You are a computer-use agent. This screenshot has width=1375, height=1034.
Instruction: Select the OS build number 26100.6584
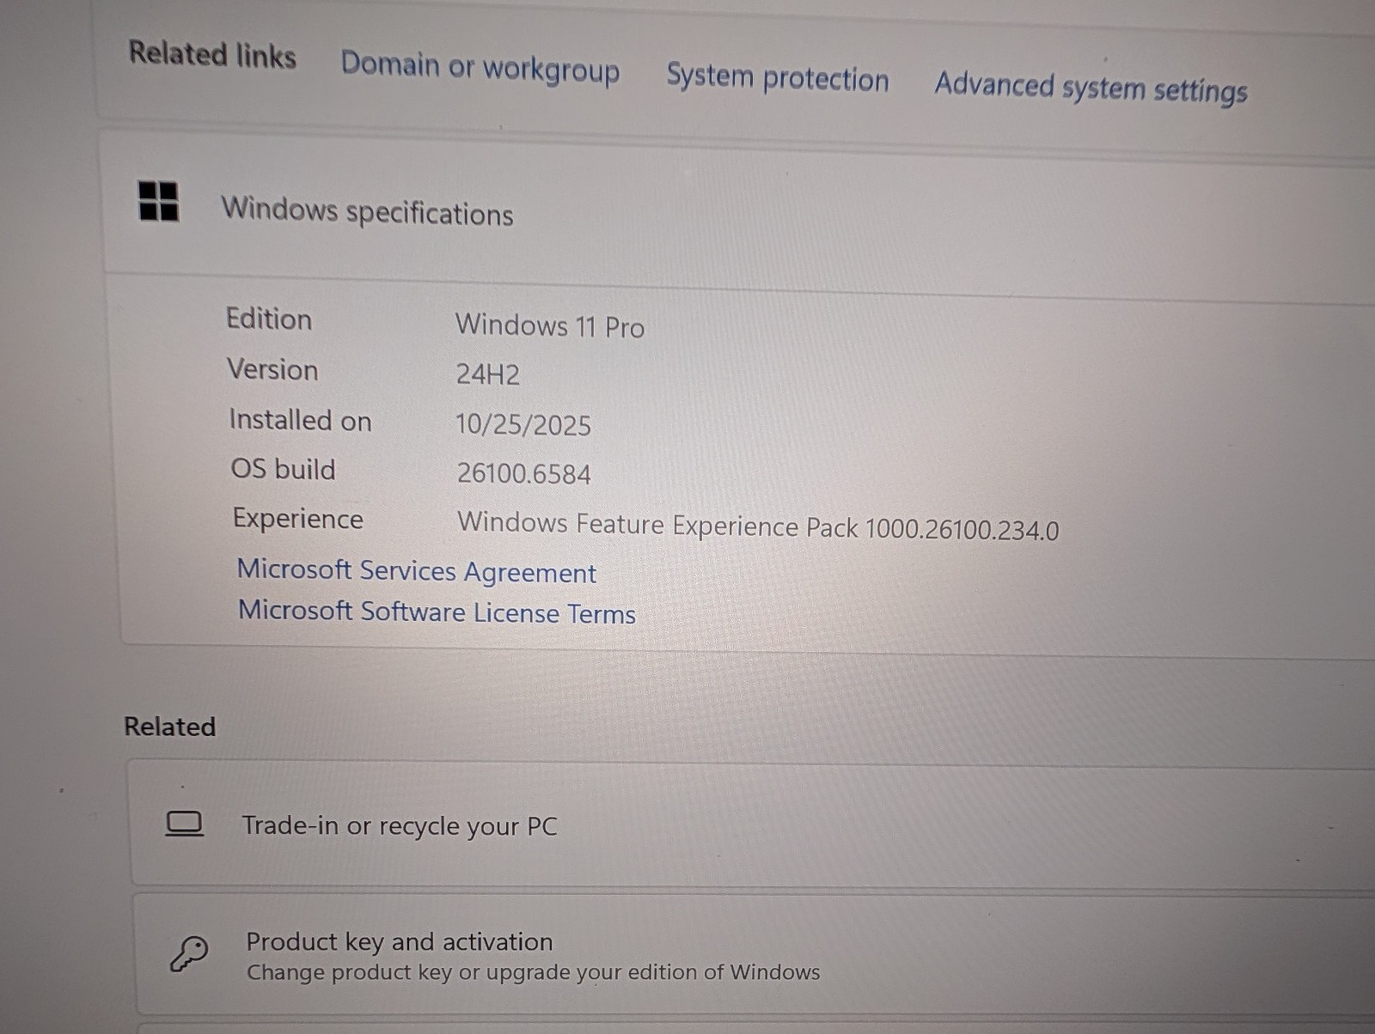click(x=524, y=473)
